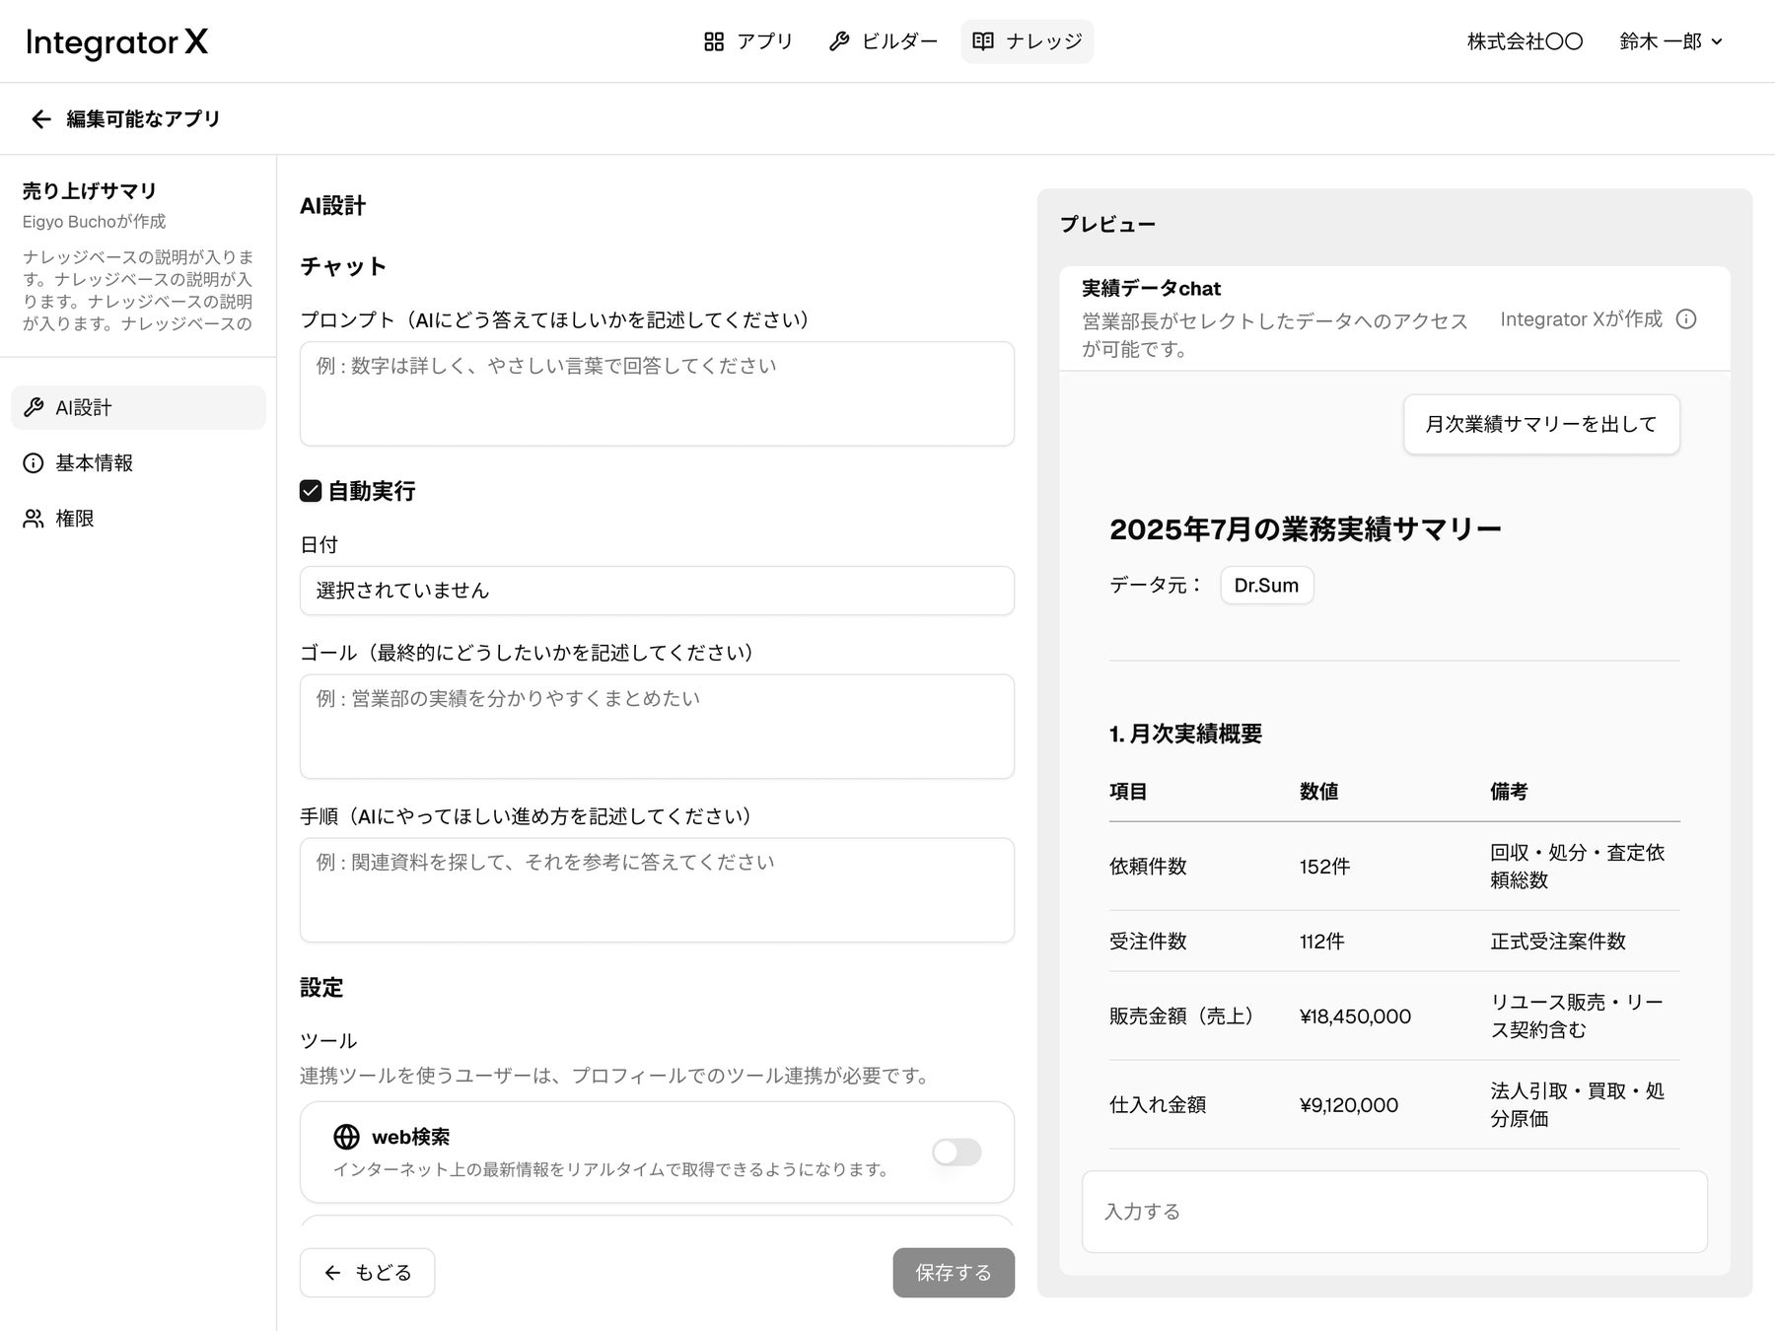Click the ナレッジ book icon
The width and height of the screenshot is (1775, 1331).
(x=983, y=41)
